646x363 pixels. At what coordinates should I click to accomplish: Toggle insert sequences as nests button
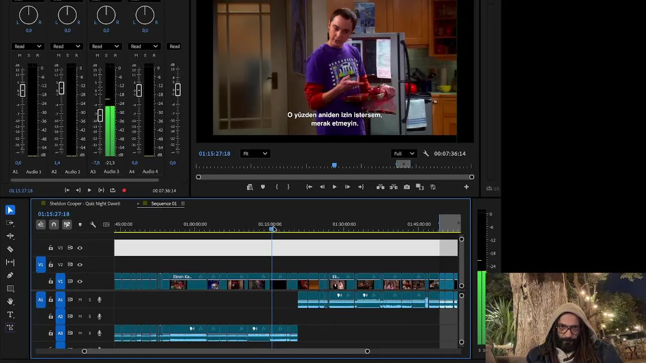pyautogui.click(x=41, y=224)
